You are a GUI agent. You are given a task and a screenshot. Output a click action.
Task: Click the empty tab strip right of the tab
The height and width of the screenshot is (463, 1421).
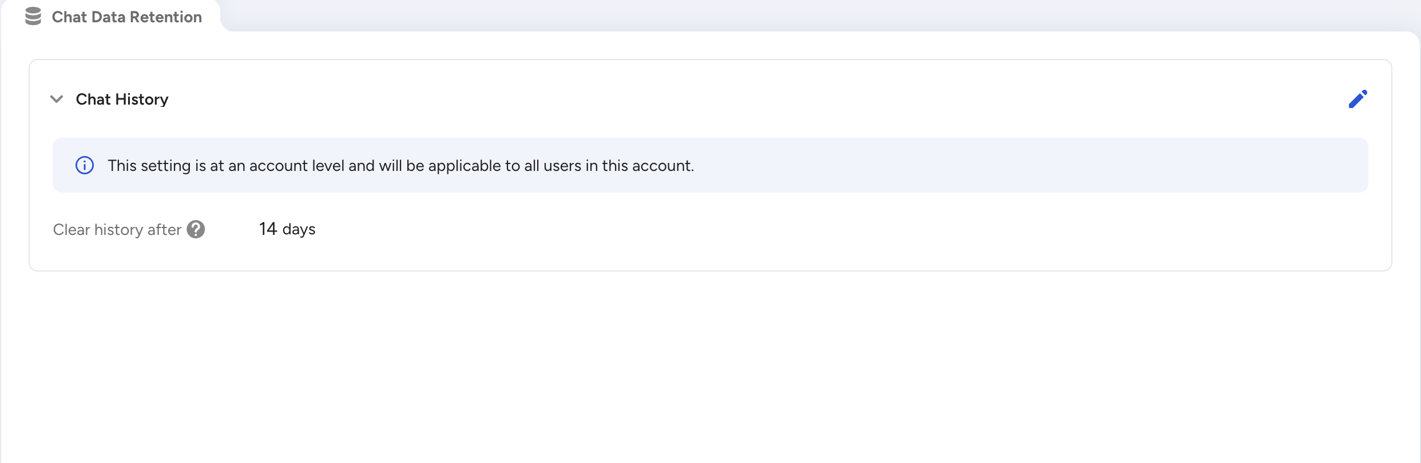801,15
